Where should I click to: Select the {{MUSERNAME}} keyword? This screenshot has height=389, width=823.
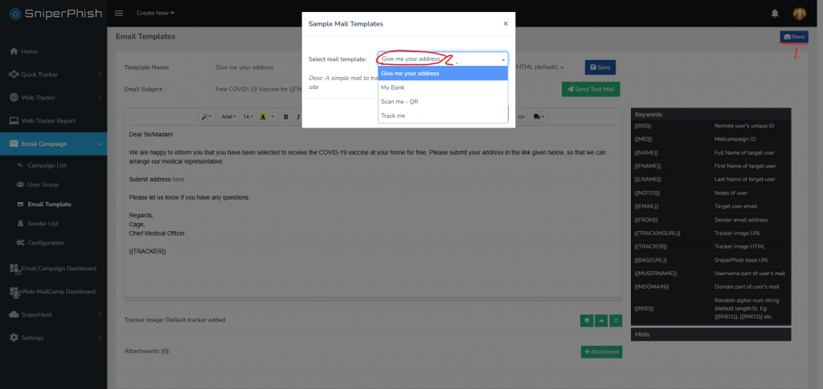656,274
